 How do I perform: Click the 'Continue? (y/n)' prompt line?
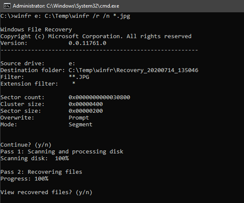point(26,145)
